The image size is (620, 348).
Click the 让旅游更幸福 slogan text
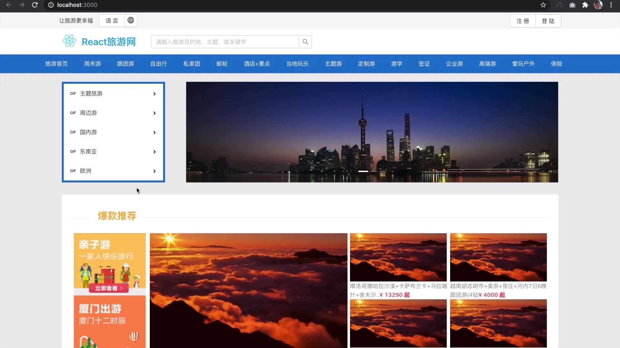click(x=76, y=21)
